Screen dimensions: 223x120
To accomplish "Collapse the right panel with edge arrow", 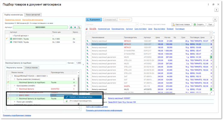I will 216,67.
